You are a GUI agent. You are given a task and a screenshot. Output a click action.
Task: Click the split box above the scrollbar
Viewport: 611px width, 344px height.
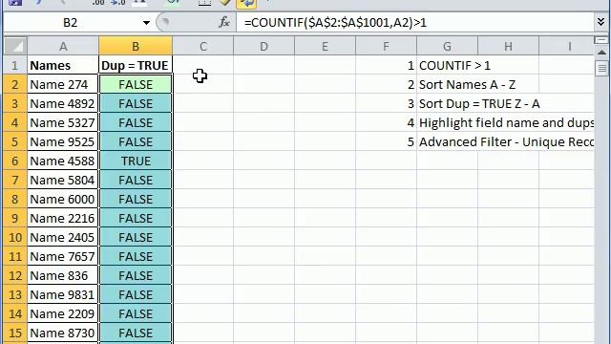(x=601, y=40)
